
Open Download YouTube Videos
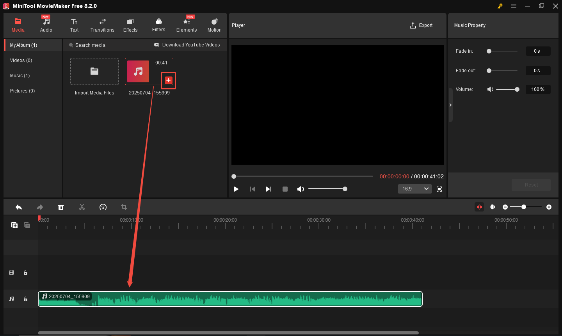(187, 45)
